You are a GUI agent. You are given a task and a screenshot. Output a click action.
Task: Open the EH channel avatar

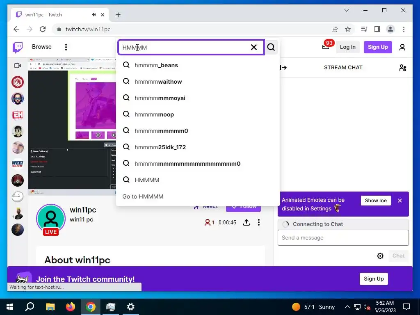point(18,115)
